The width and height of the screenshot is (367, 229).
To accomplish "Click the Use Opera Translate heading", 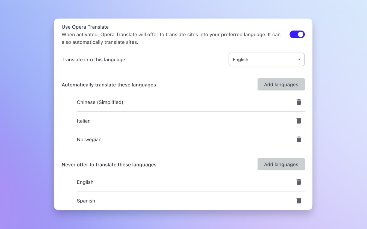I will click(85, 27).
